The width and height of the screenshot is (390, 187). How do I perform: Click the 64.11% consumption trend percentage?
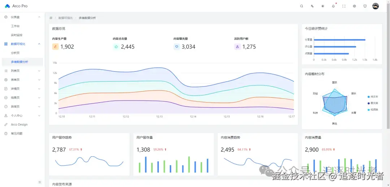coord(243,150)
